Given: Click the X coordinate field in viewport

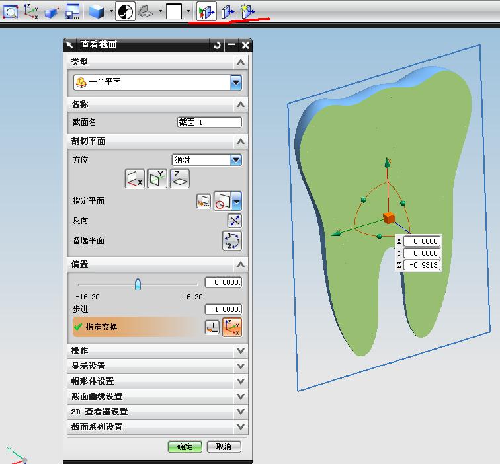Looking at the screenshot, I should click(422, 241).
